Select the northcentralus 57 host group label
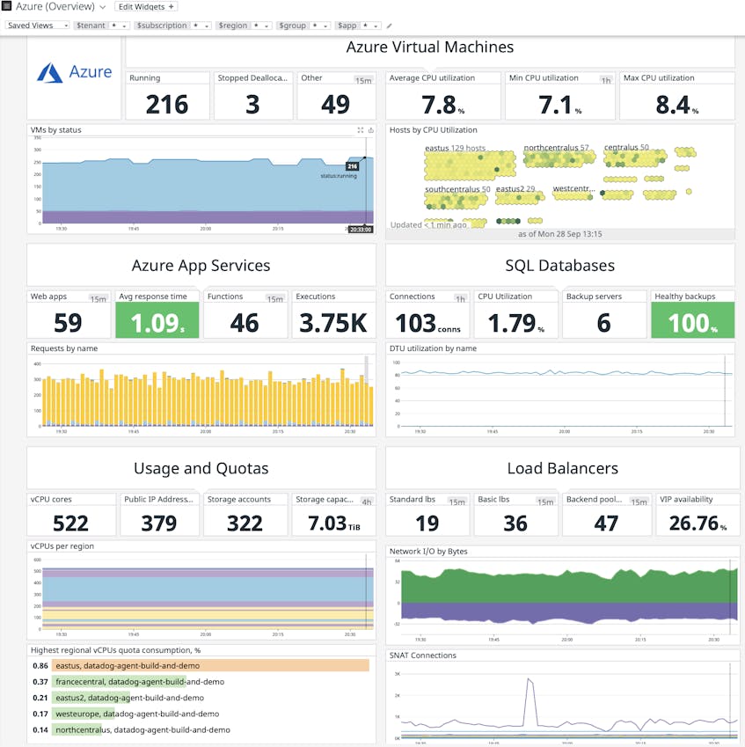 click(556, 148)
